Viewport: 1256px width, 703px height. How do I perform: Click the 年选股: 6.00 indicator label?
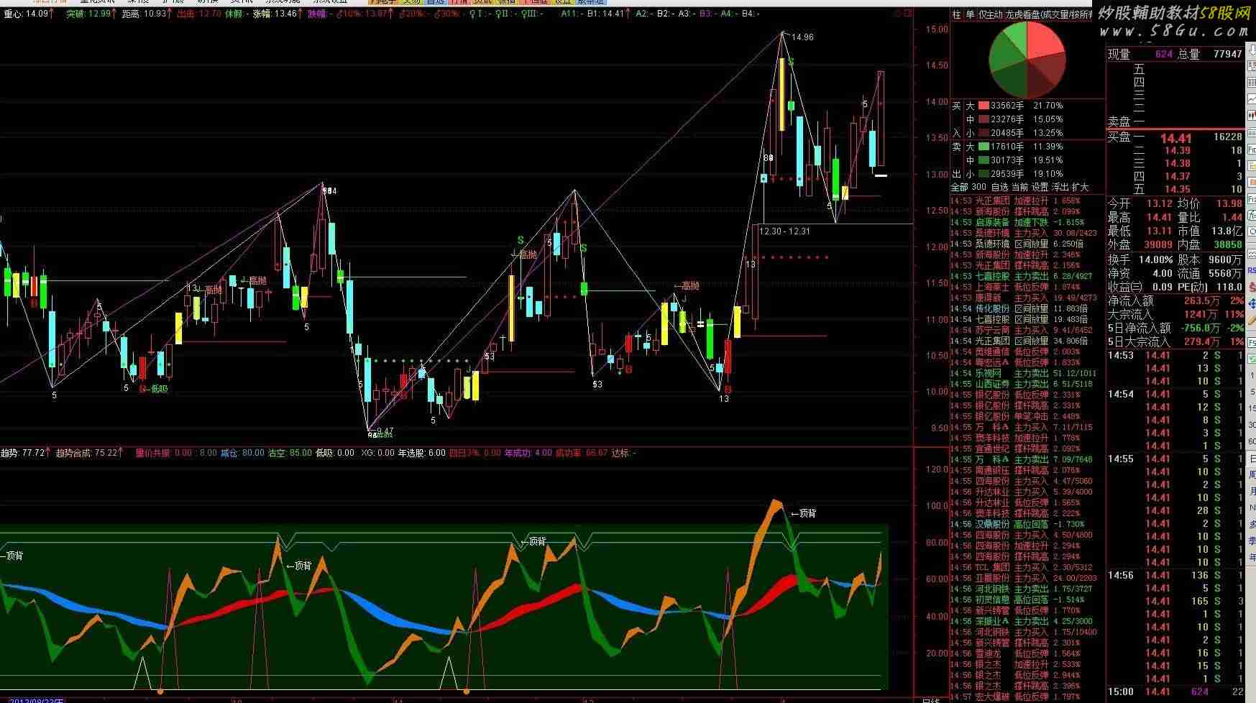[x=421, y=453]
